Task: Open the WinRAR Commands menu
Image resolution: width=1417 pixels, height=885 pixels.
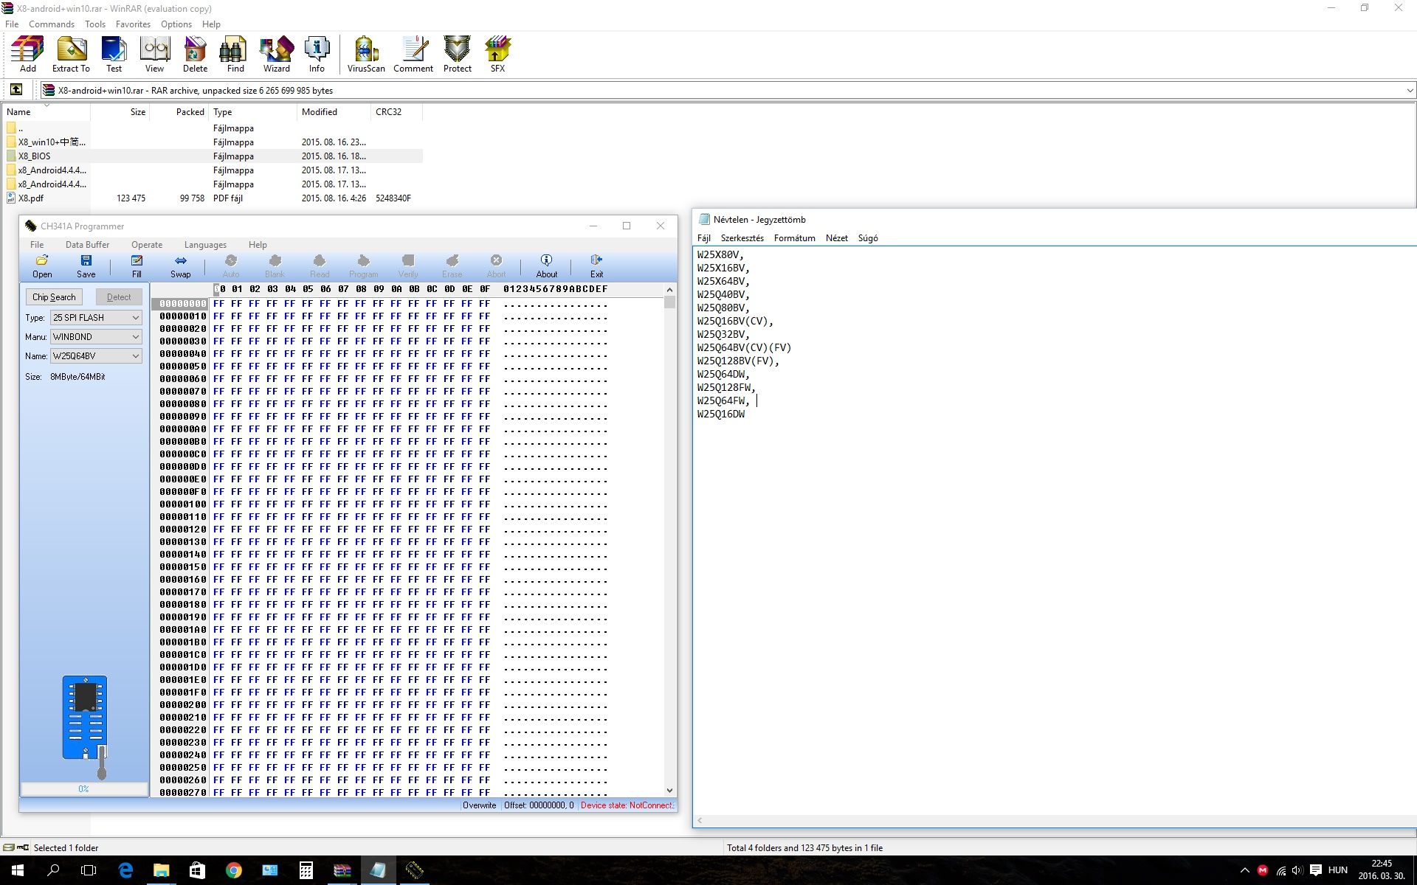Action: 52,24
